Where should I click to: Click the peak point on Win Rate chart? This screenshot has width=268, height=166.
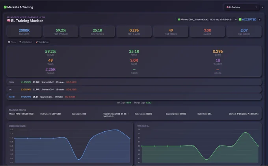(245, 132)
